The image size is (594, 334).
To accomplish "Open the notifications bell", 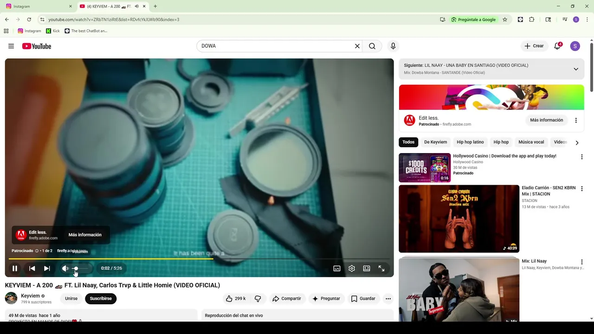I will click(x=558, y=46).
